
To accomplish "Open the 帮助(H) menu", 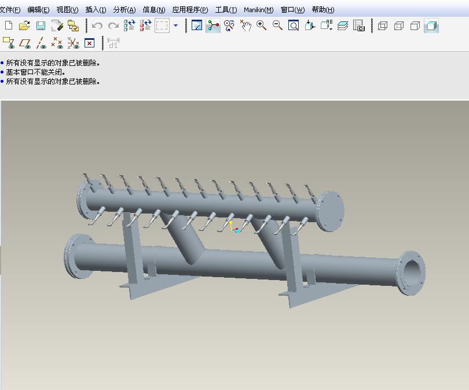I will pos(323,10).
